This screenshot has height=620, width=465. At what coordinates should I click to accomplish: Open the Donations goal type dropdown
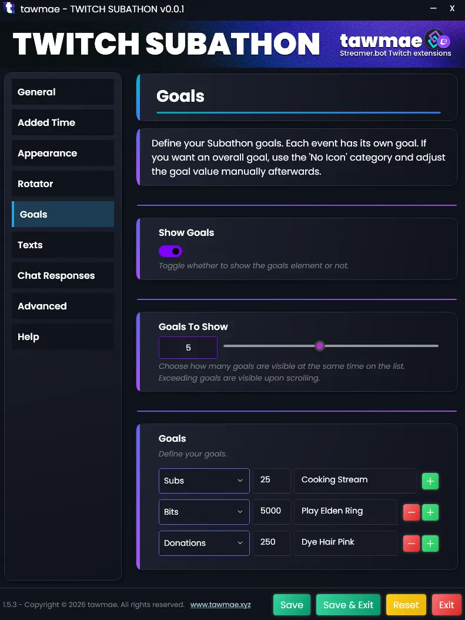[x=204, y=543]
